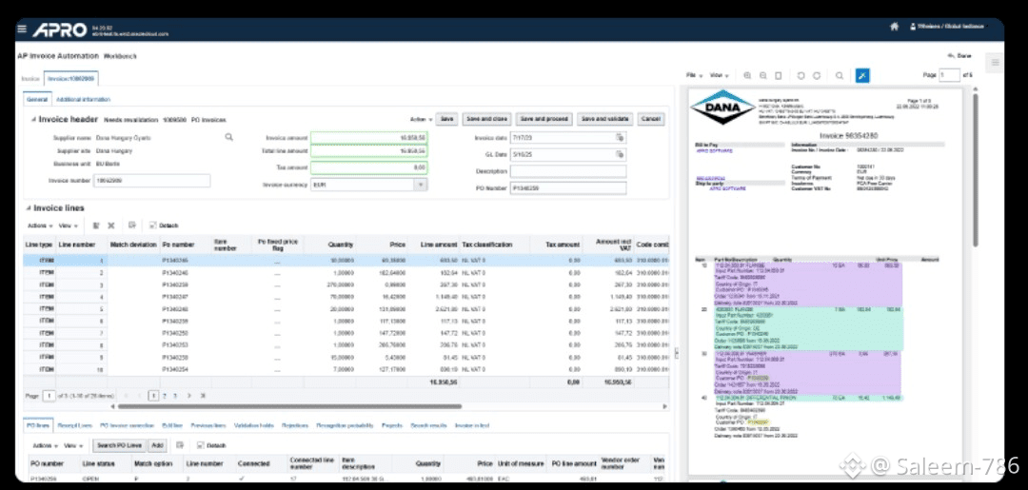The width and height of the screenshot is (1028, 490).
Task: Open the Invoice date calendar picker
Action: click(619, 138)
